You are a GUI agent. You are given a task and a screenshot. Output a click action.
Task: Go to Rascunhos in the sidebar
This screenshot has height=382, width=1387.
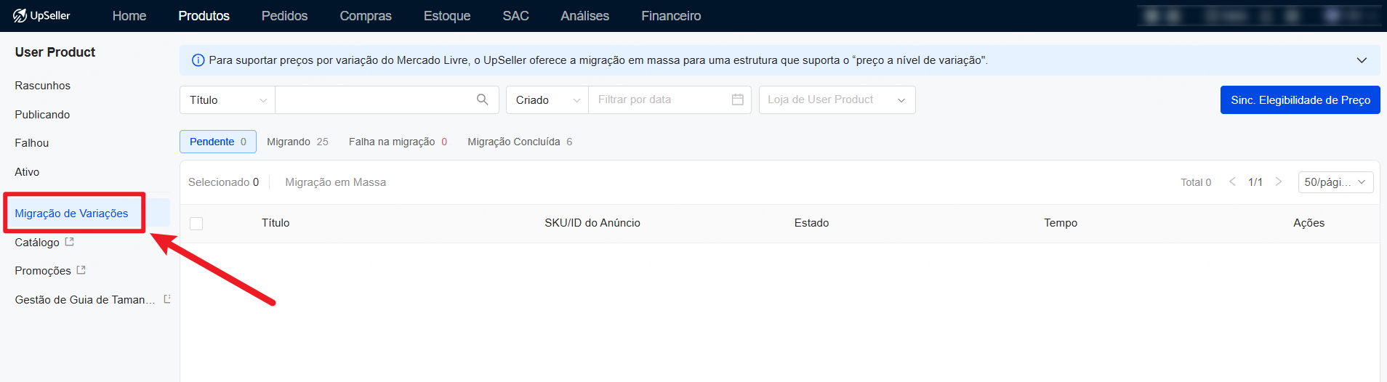coord(43,86)
